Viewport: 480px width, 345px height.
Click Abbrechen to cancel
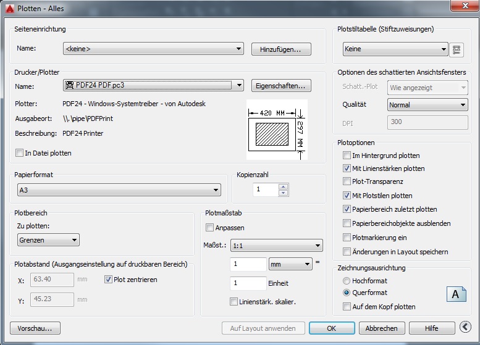pyautogui.click(x=382, y=328)
